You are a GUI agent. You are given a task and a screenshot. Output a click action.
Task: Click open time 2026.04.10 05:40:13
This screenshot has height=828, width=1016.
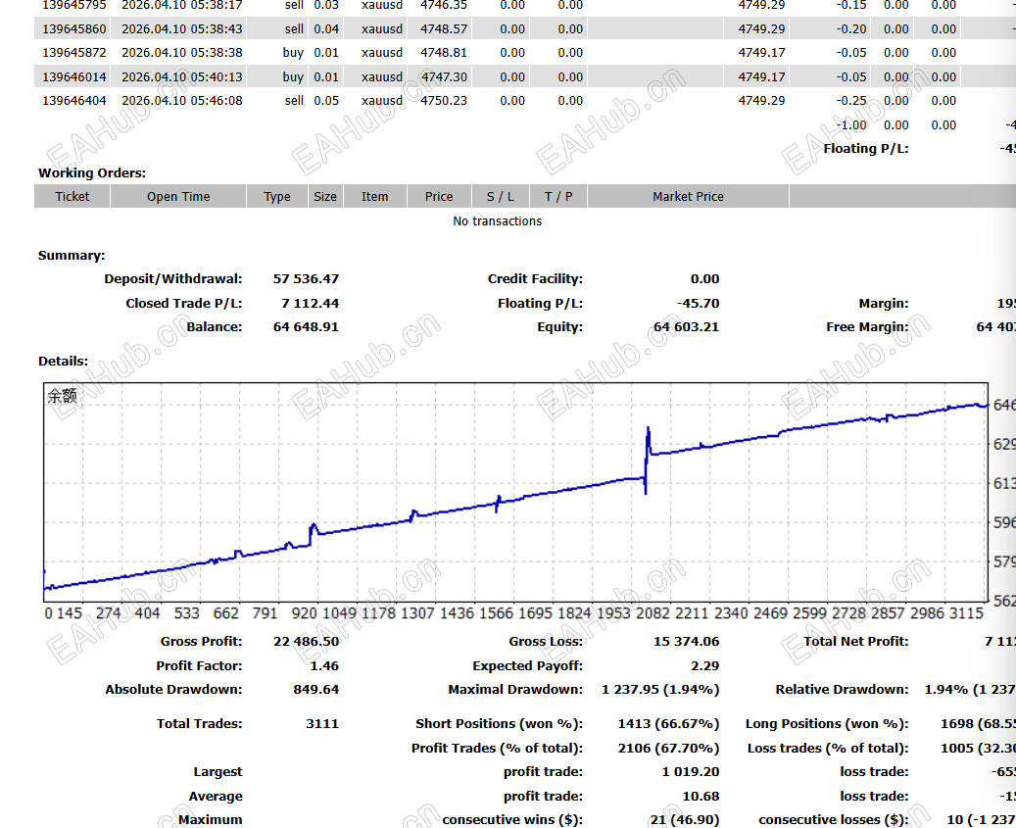(182, 77)
